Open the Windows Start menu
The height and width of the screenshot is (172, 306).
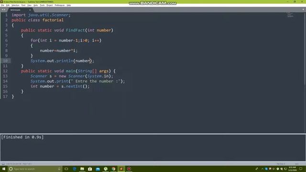click(x=4, y=169)
